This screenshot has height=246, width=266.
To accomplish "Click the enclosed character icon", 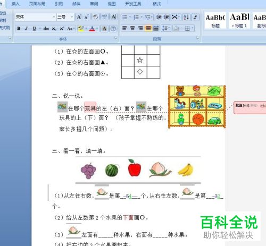I will 113,28.
